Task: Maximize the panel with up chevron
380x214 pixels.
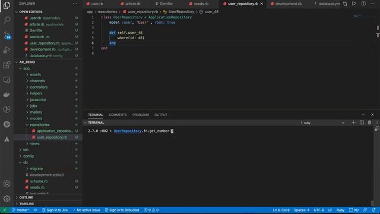Action: 363,115
